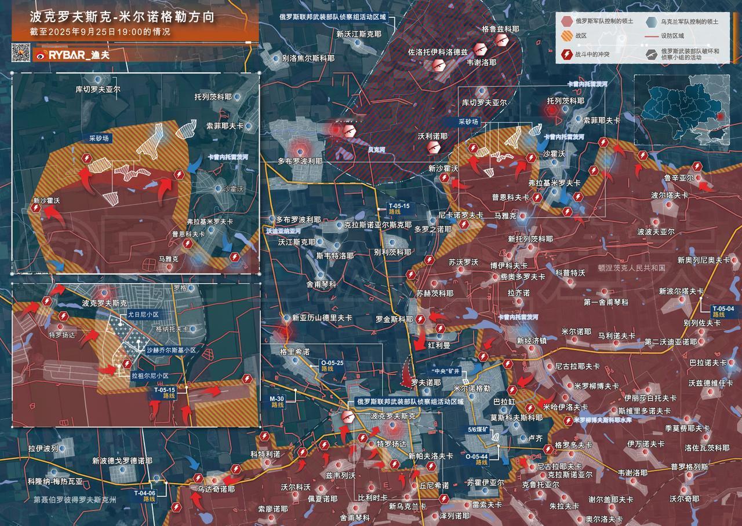Select the sabotage group legend icon
The image size is (742, 526).
point(652,56)
